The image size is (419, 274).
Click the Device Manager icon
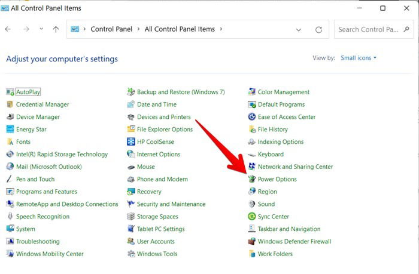coord(10,117)
